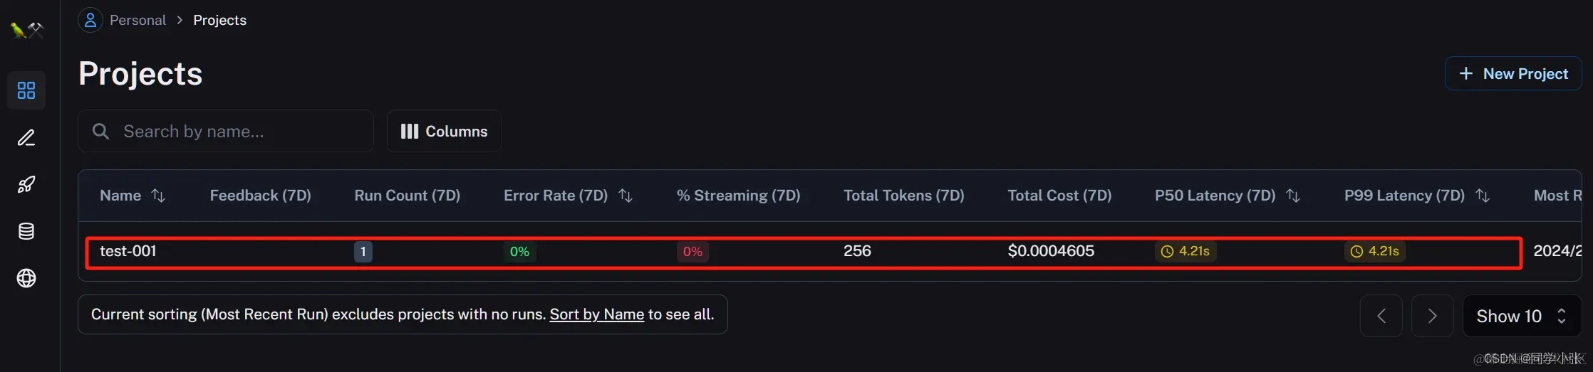Create a New Project
The height and width of the screenshot is (372, 1593).
(1513, 73)
